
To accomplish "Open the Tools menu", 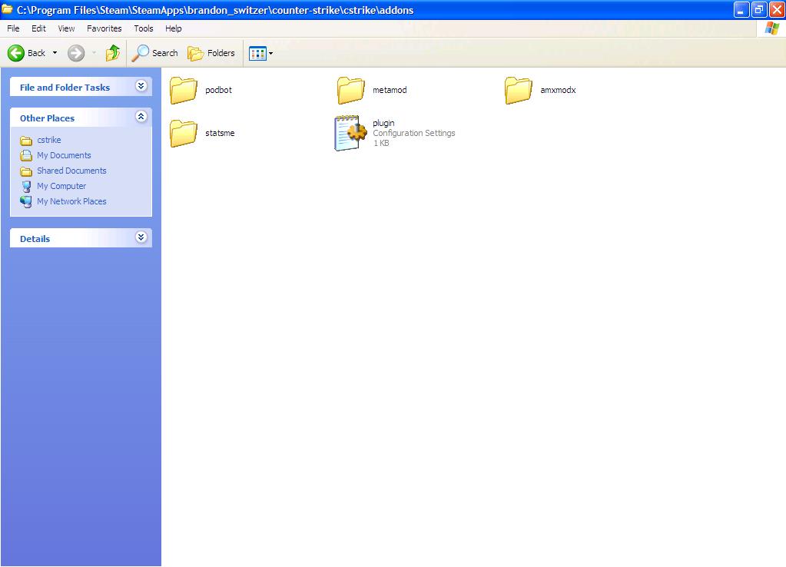I will point(144,28).
